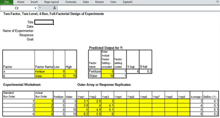Select Yrep1 value 3.9 in run 2
Screen dimensions: 220x118
82,105
